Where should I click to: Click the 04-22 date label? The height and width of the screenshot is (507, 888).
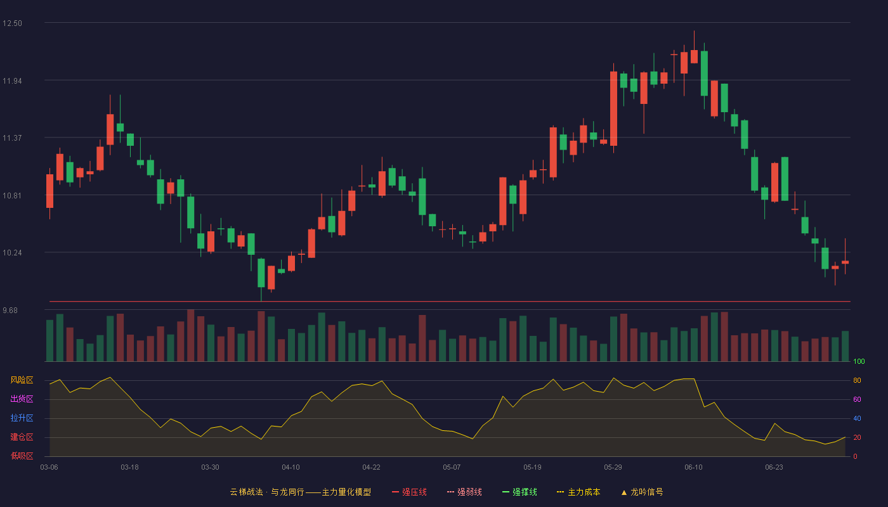click(x=371, y=467)
